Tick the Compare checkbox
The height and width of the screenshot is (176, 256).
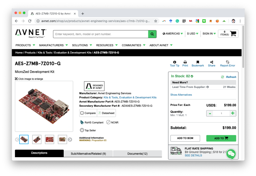click(x=82, y=113)
